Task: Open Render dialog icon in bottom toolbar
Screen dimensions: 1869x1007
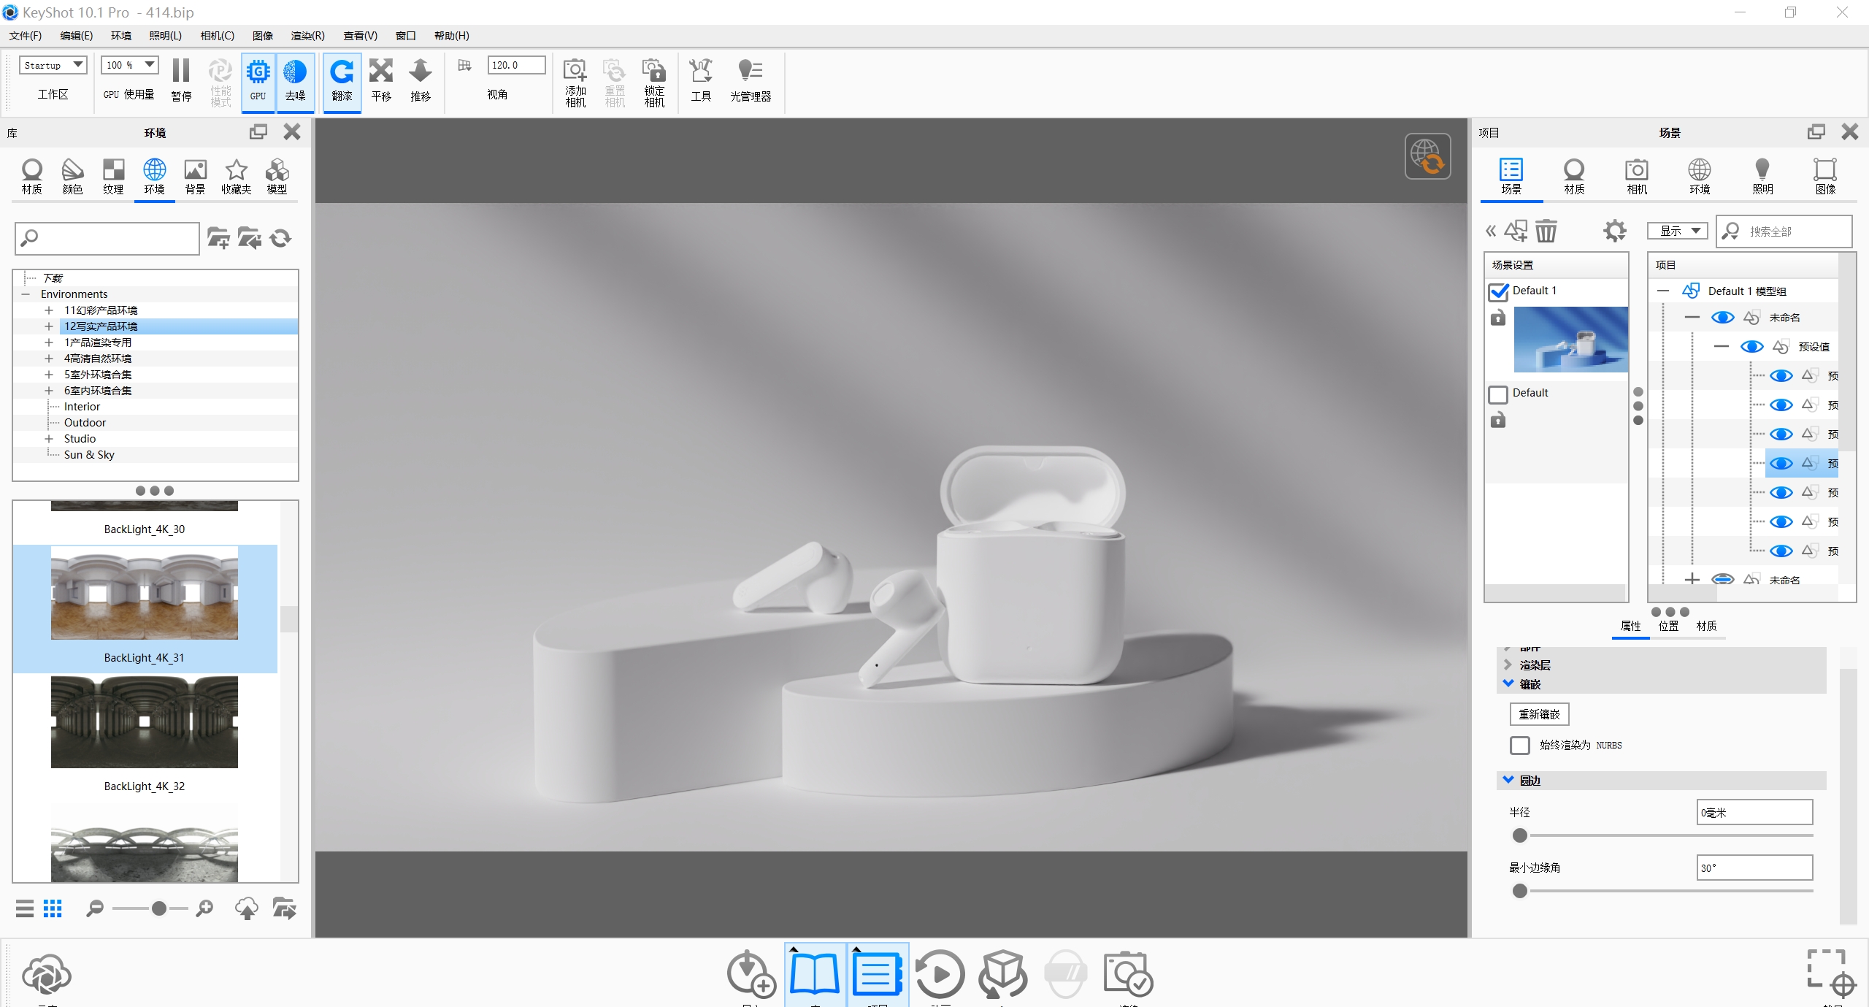Action: [x=1128, y=973]
